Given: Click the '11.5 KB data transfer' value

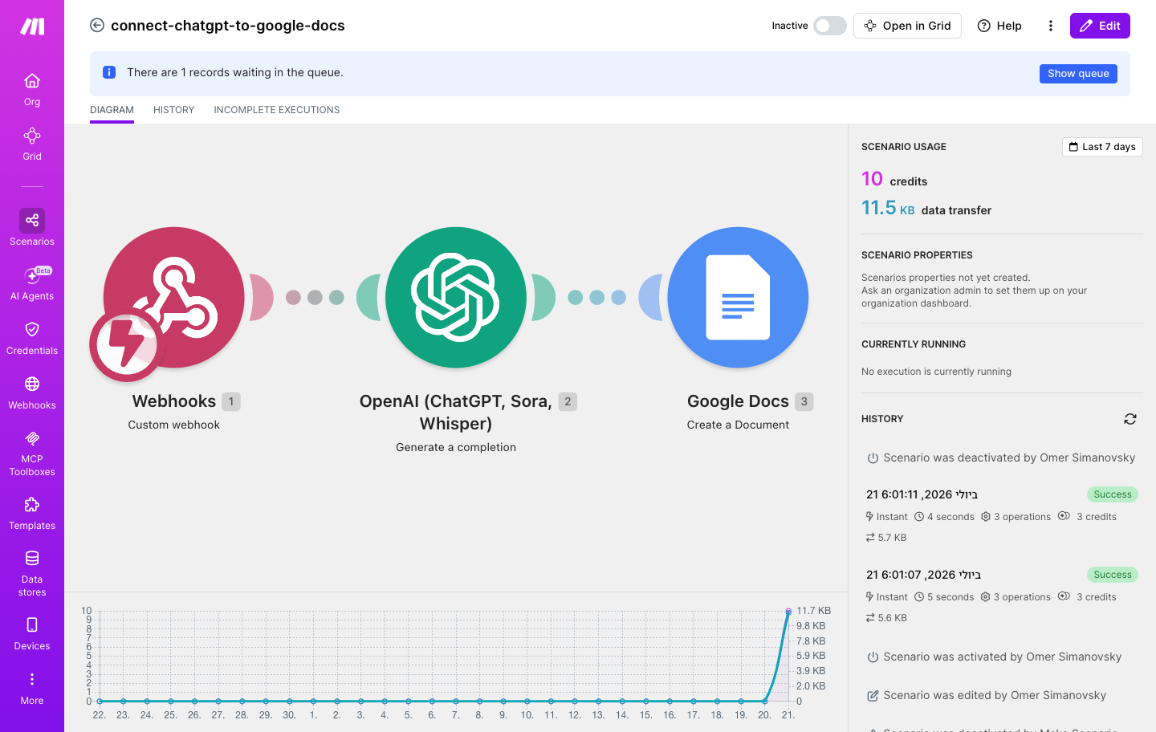Looking at the screenshot, I should (x=926, y=209).
